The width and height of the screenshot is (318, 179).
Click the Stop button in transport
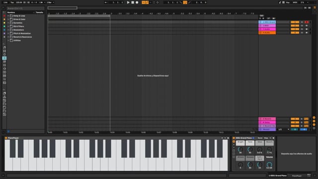(x=133, y=2)
